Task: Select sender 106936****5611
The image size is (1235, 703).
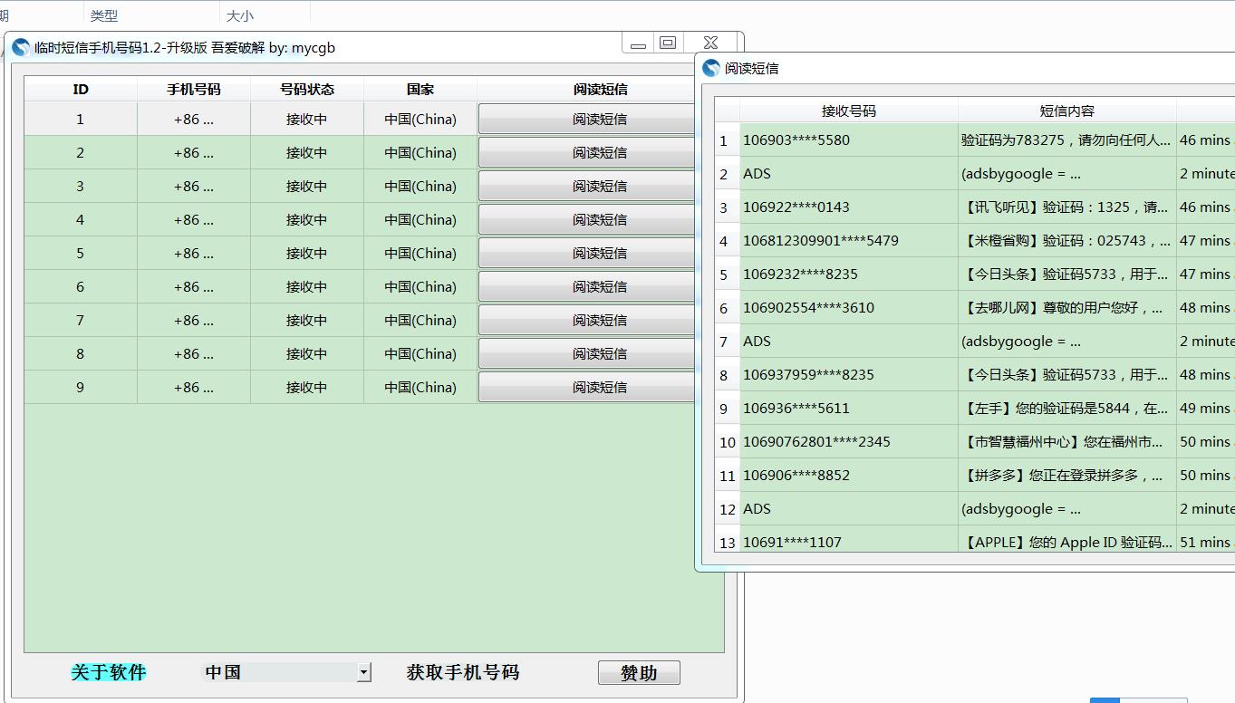Action: 849,409
